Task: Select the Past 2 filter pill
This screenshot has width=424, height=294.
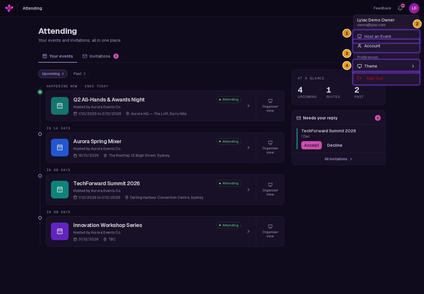Action: 79,74
